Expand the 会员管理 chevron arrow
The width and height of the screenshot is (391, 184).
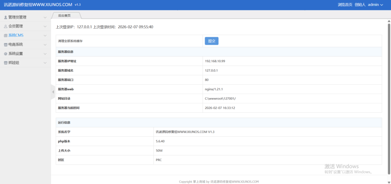(45, 27)
